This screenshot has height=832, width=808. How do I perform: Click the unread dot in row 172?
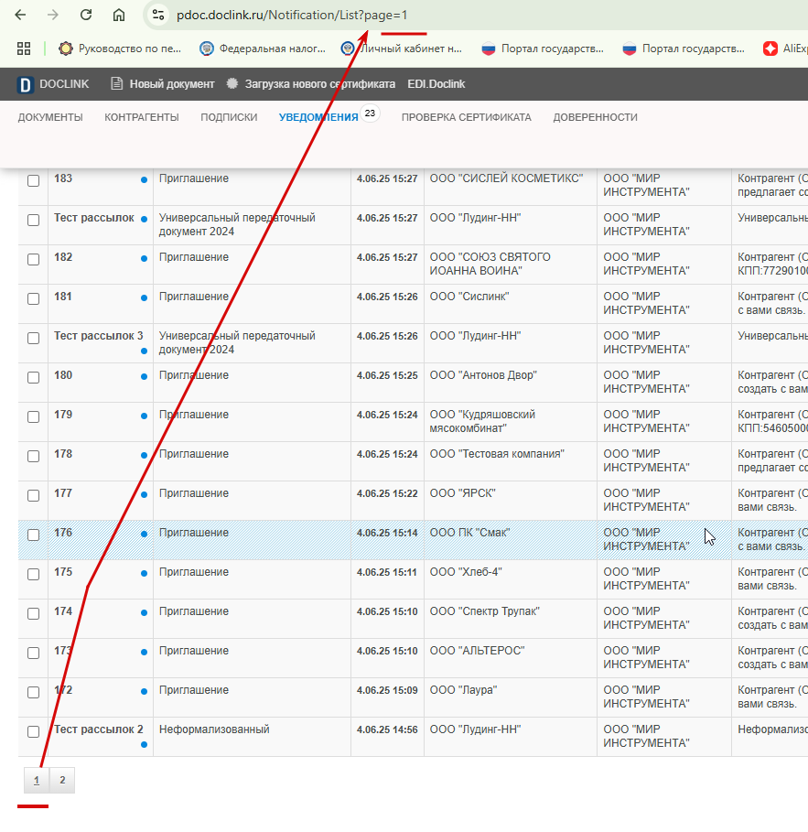(144, 691)
